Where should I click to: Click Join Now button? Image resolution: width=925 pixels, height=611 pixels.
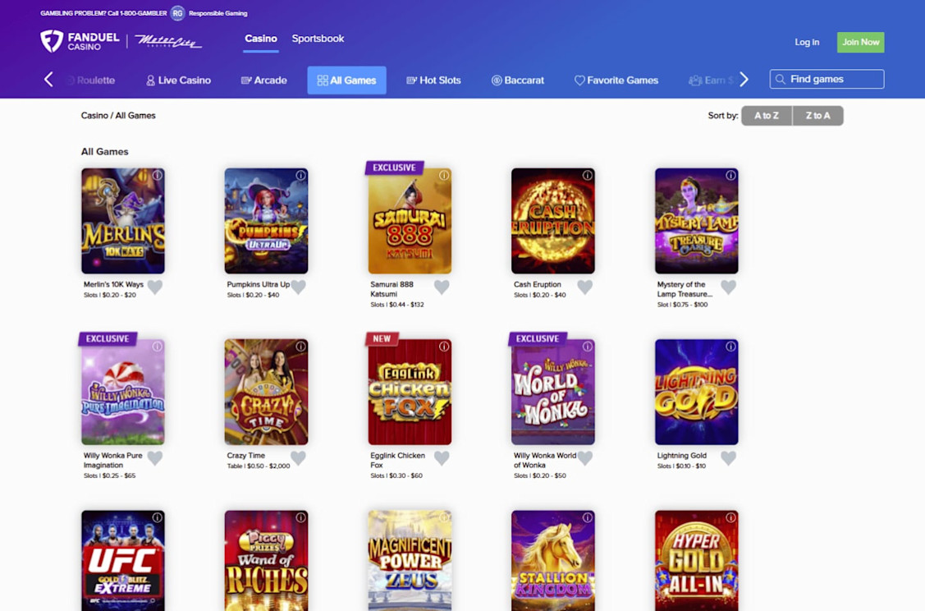[861, 43]
